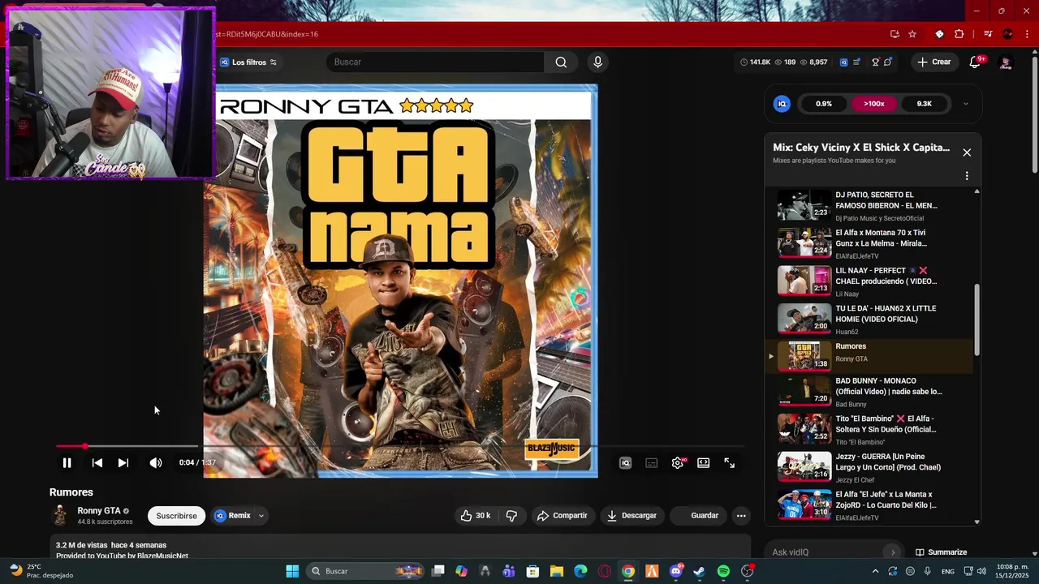Image resolution: width=1039 pixels, height=584 pixels.
Task: Select the 0.9% vidIQ metric pill
Action: [x=824, y=104]
